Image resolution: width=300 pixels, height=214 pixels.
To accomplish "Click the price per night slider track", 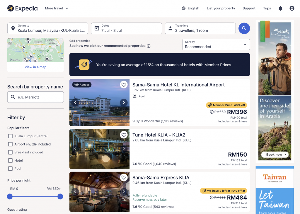I will [35, 196].
